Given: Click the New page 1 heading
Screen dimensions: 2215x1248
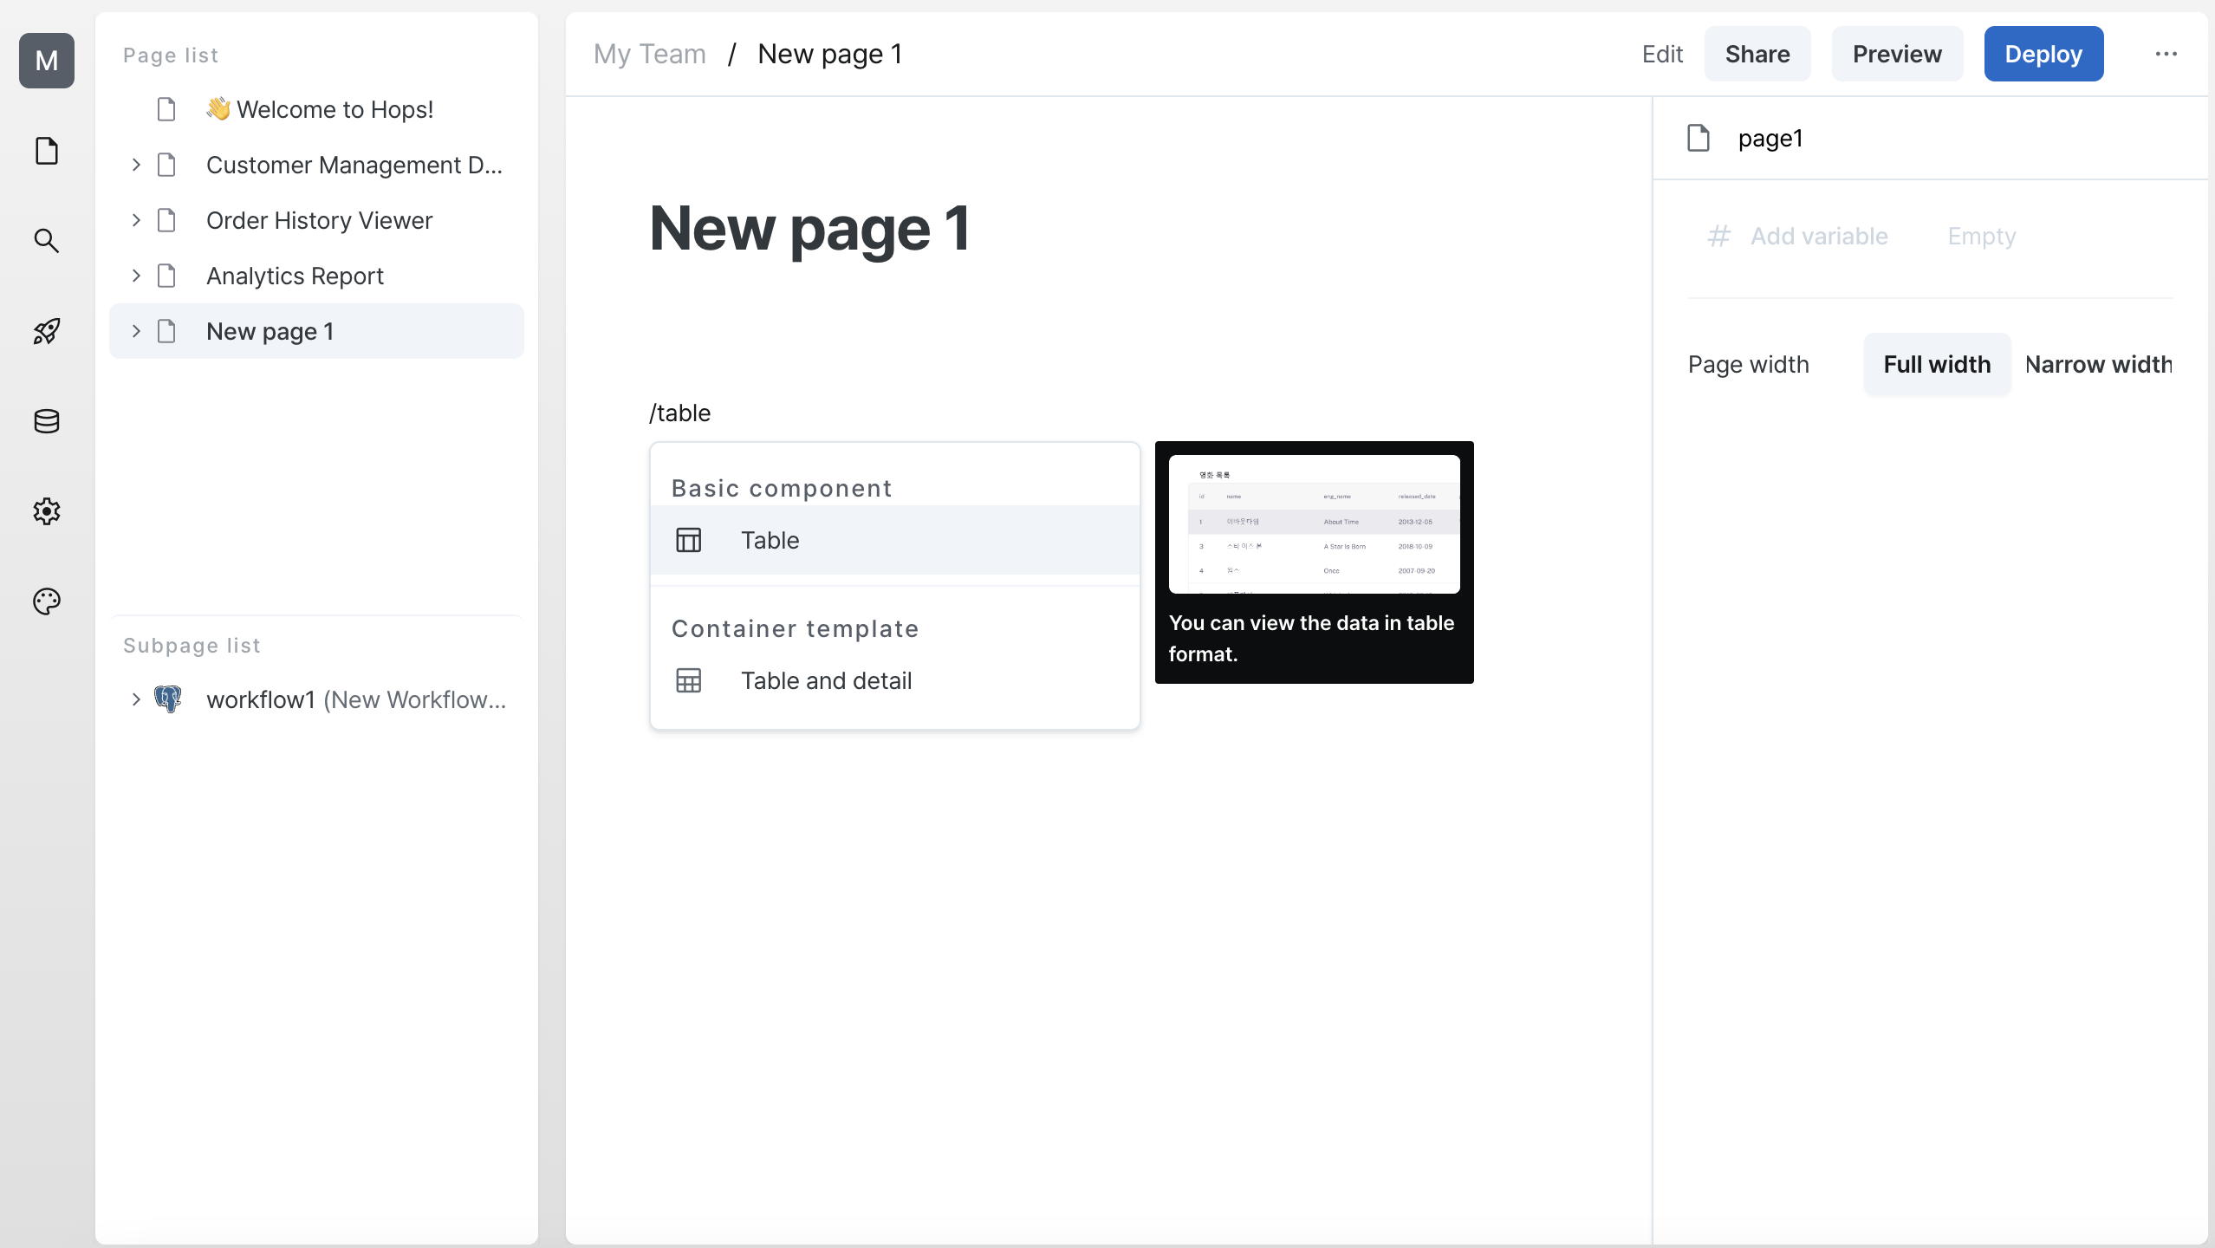Looking at the screenshot, I should [x=810, y=229].
